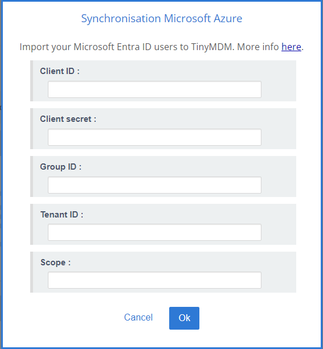The height and width of the screenshot is (349, 323).
Task: Click the Synchronisation Microsoft Azure heading
Action: (x=162, y=18)
